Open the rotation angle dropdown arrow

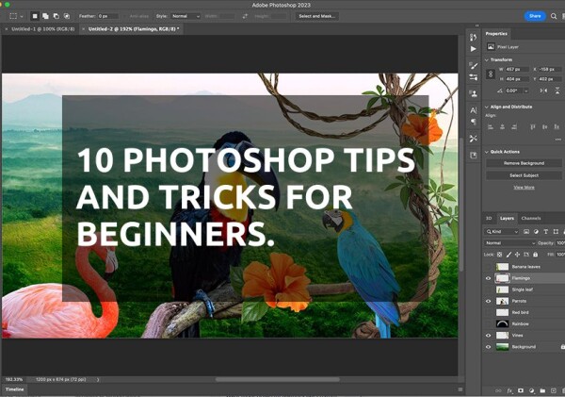526,91
